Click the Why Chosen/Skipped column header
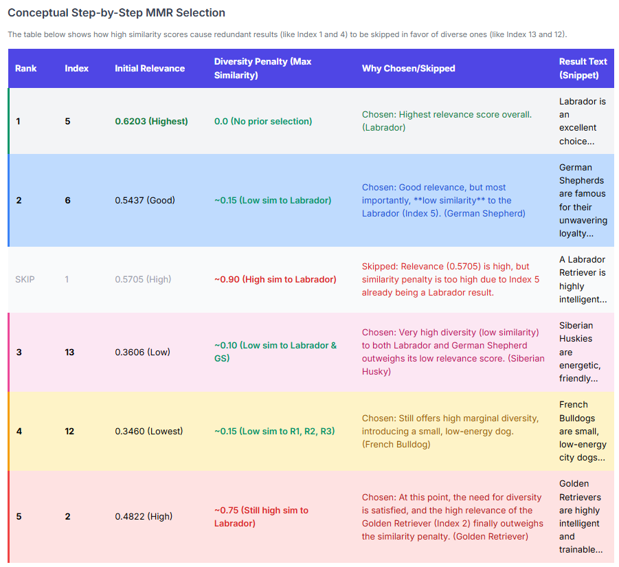The height and width of the screenshot is (567, 619). click(408, 68)
